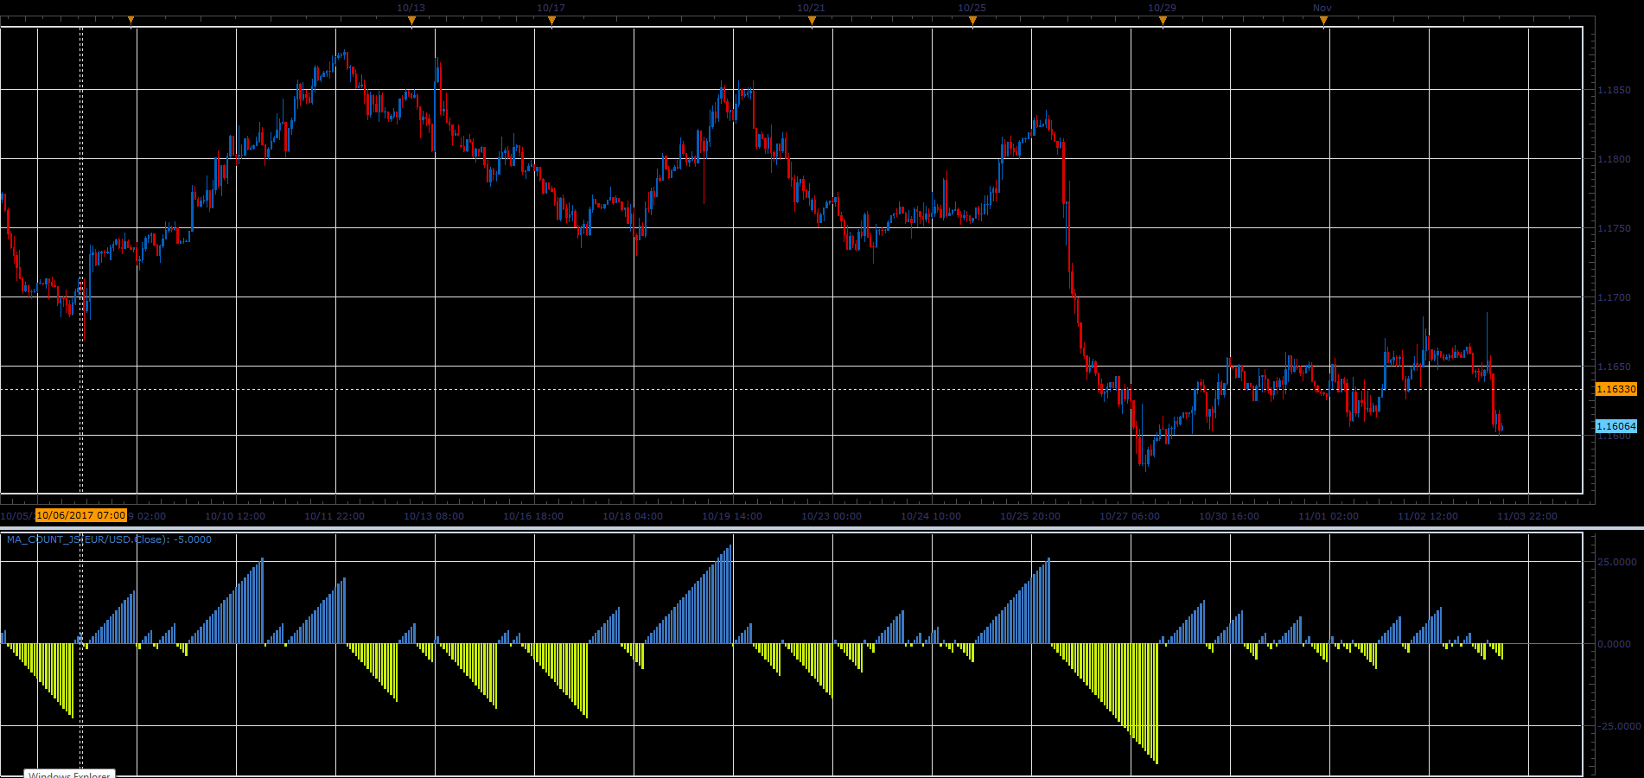Click the 10/30 16:00 time axis label
Image resolution: width=1644 pixels, height=778 pixels.
(x=1229, y=516)
